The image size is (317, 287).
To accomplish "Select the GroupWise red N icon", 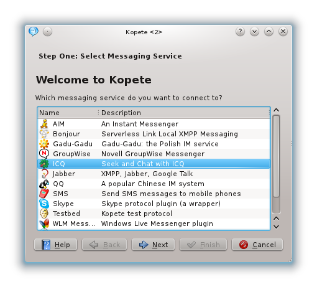I will point(44,154).
